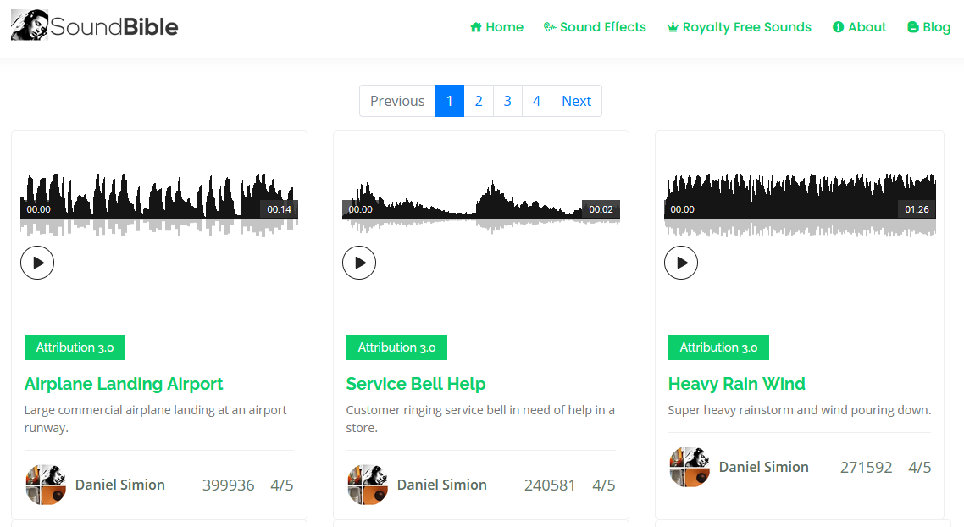Open the About page link
Viewport: 964px width, 527px height.
[860, 27]
